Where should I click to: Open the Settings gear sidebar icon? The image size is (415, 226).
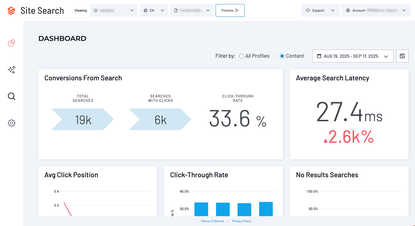[12, 123]
